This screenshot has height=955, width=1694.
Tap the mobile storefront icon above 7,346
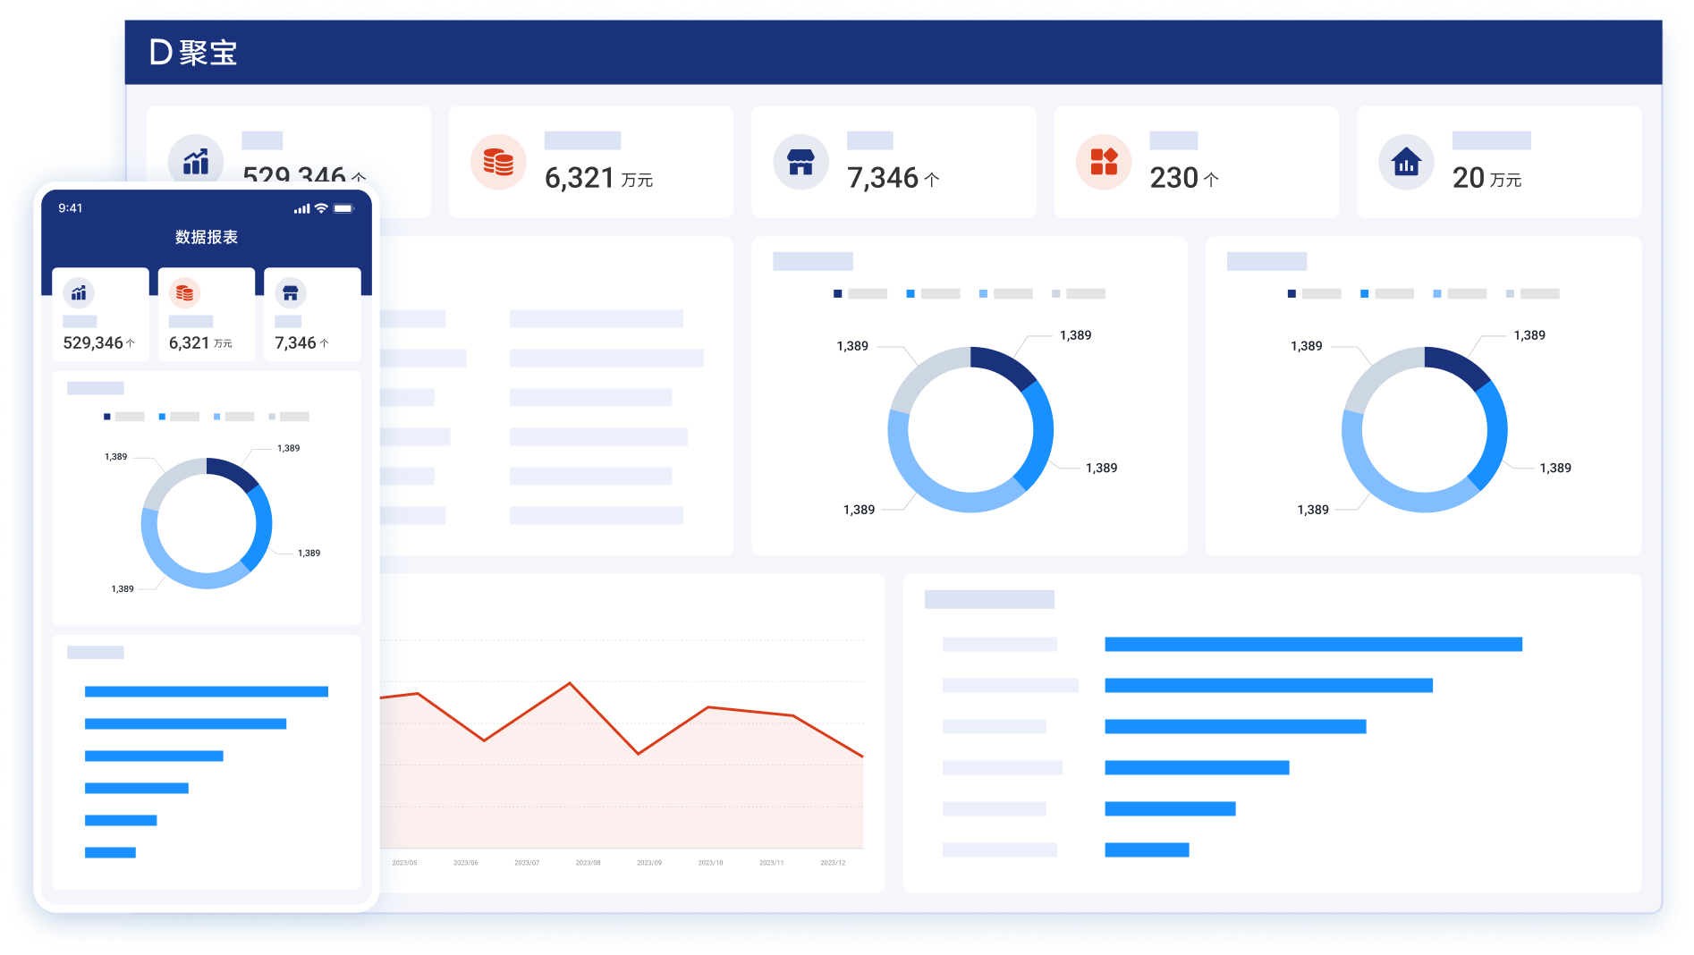point(290,292)
